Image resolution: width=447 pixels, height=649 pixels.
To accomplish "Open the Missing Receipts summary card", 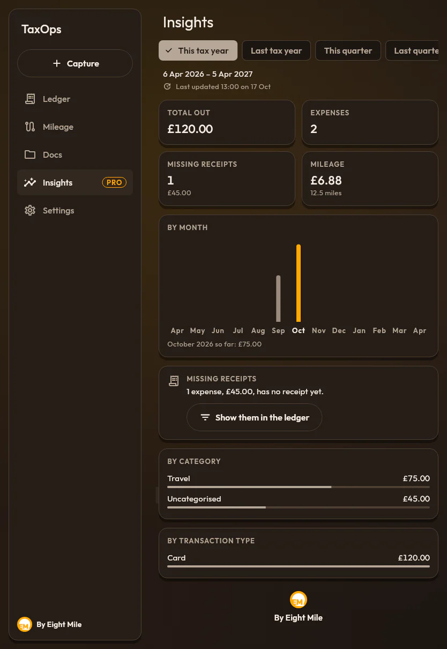I will (x=227, y=179).
